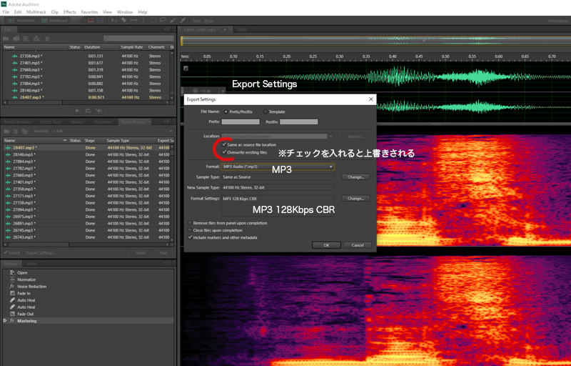Viewport: 571px width, 366px height.
Task: Click the Open File icon in Files panel
Action: (6, 39)
